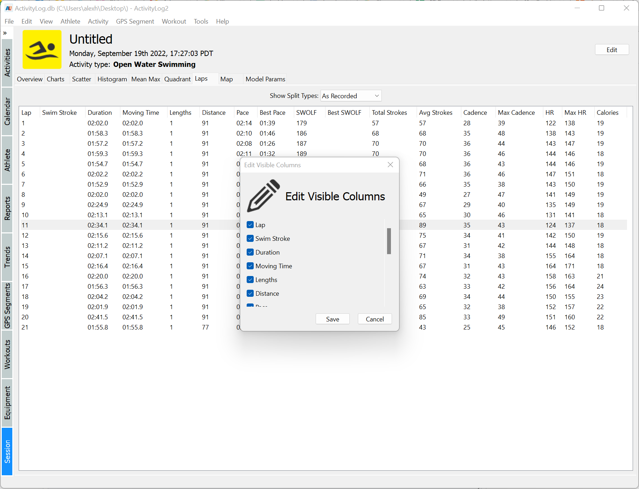Open the Tools menu
Image resolution: width=639 pixels, height=489 pixels.
[201, 21]
